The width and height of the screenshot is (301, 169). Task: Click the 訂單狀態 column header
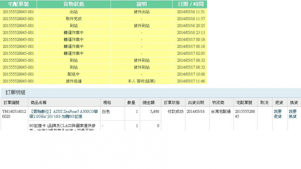pos(172,103)
